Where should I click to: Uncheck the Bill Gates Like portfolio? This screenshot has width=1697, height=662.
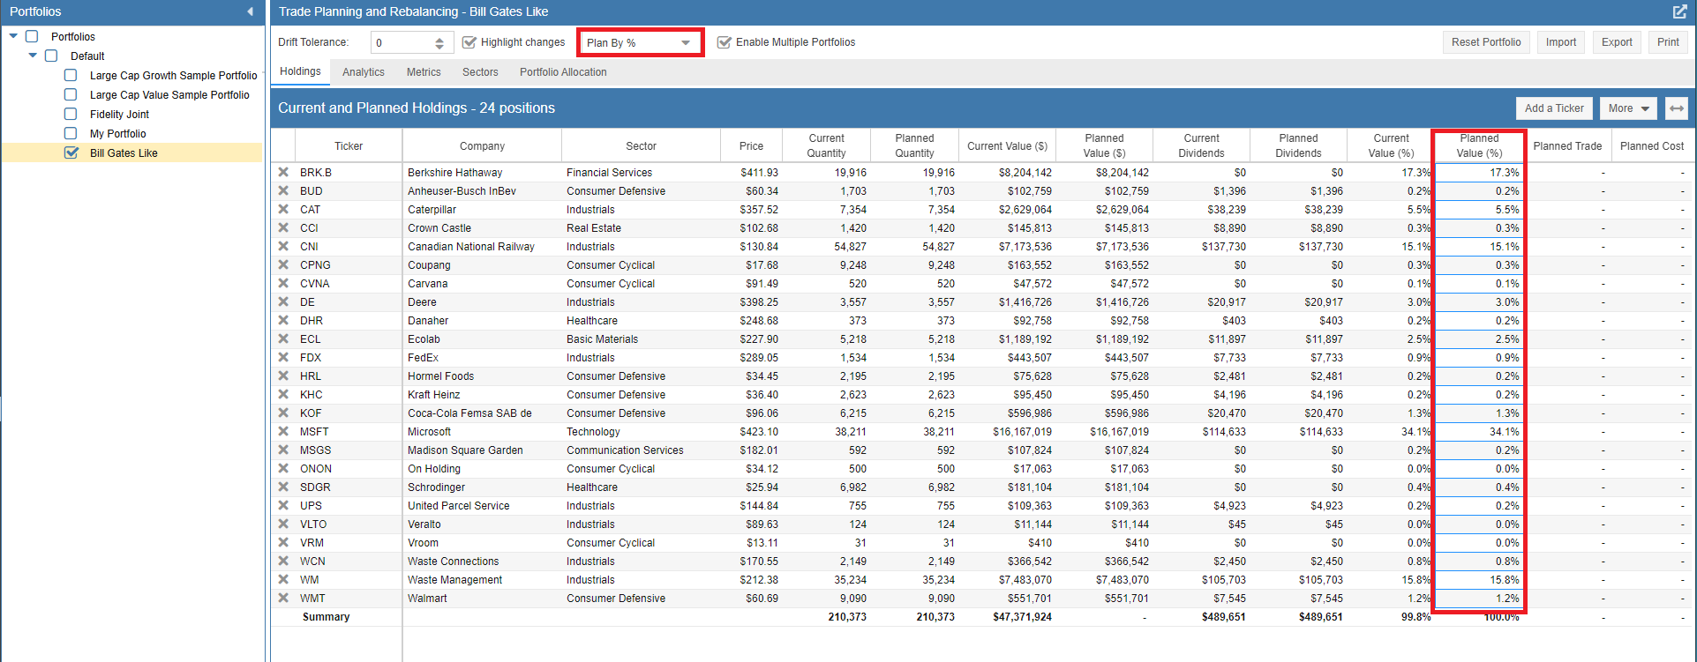point(71,152)
